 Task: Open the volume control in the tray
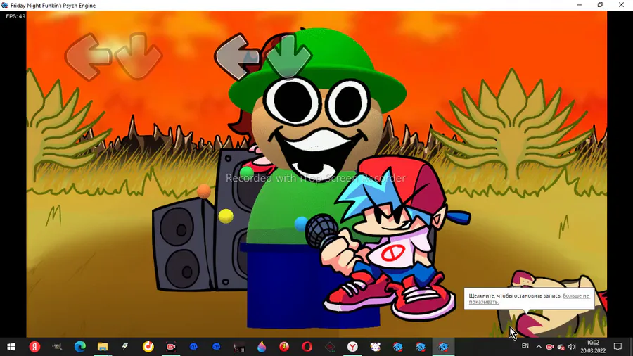click(572, 347)
